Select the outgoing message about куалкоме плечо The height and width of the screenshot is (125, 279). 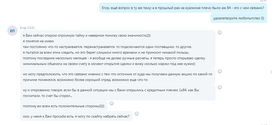[183, 8]
